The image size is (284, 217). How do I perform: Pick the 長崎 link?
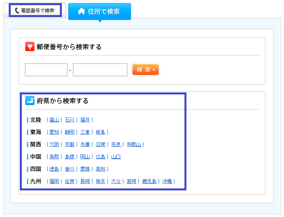[85, 181]
